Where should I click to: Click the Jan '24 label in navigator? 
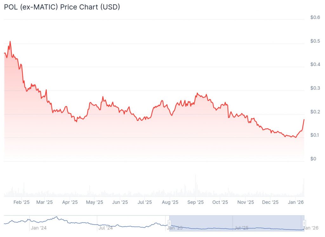(38, 228)
